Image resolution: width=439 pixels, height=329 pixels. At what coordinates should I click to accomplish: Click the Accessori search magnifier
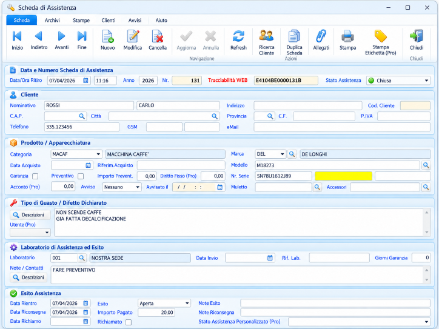coord(426,187)
